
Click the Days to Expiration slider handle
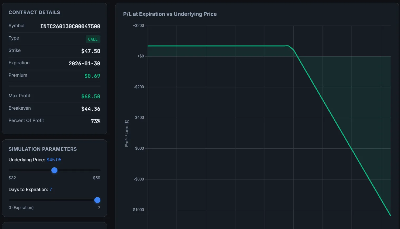point(97,200)
